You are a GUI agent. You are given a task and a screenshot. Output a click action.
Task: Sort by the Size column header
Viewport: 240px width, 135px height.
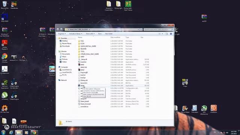coord(142,37)
